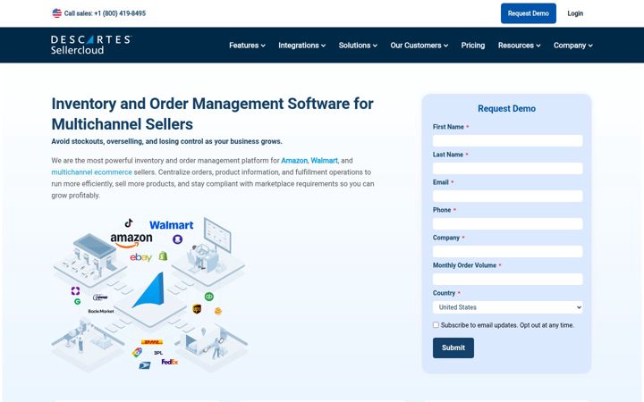This screenshot has width=644, height=402.
Task: Click the office desk and dashboard illustration
Action: [x=208, y=251]
